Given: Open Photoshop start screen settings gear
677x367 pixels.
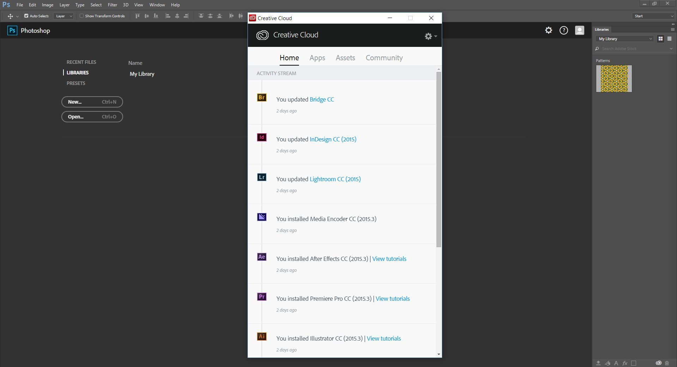Looking at the screenshot, I should 549,30.
